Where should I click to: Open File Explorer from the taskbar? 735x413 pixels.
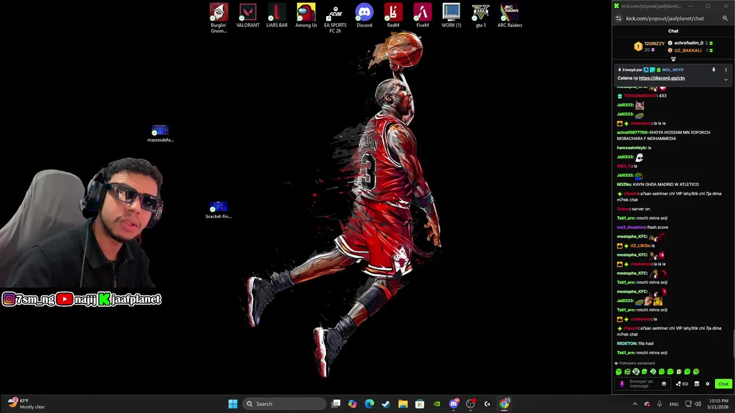coord(403,404)
